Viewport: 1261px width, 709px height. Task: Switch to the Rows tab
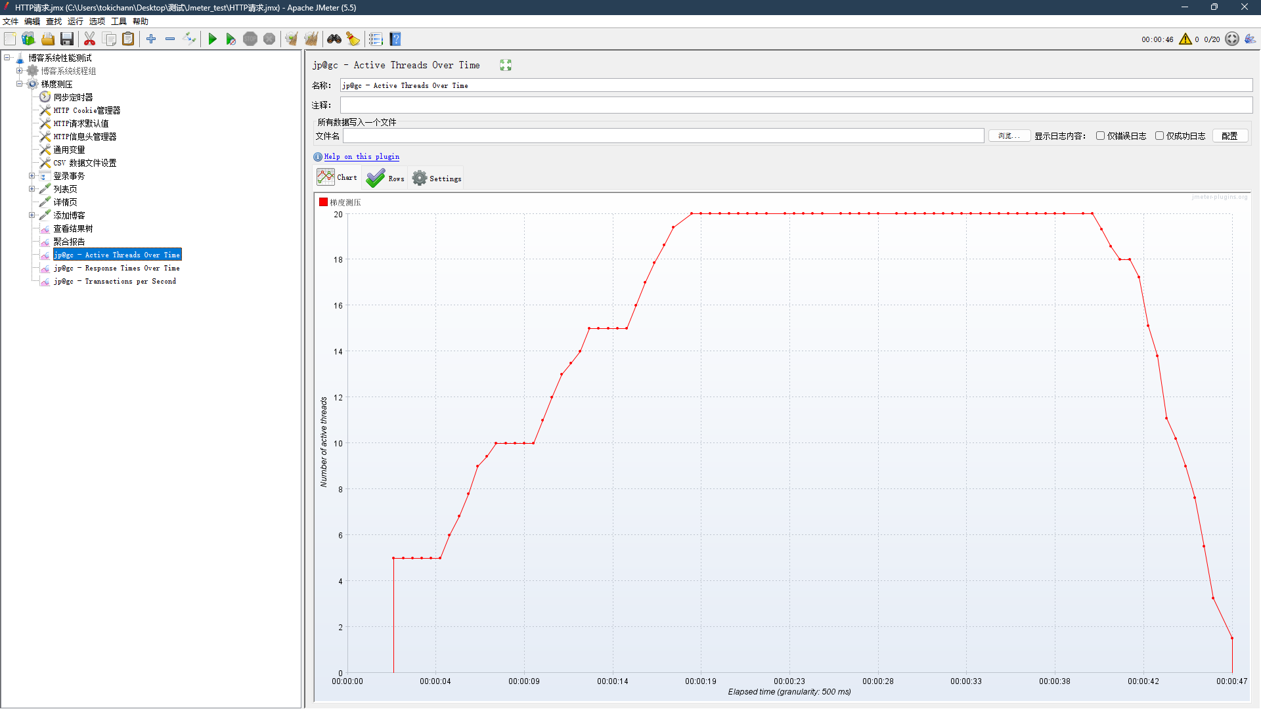[x=385, y=178]
